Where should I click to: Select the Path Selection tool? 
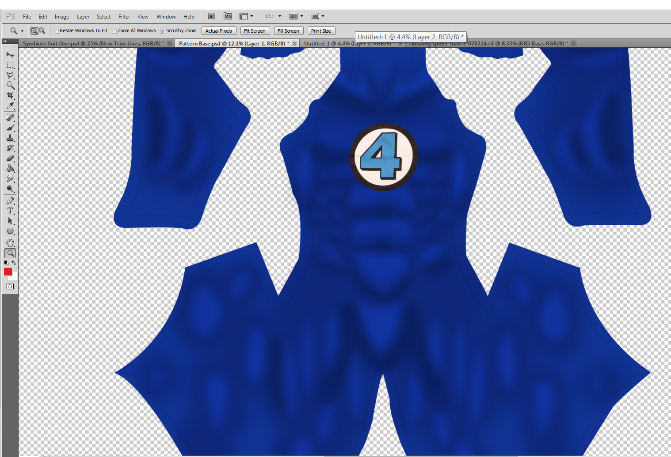[x=10, y=221]
